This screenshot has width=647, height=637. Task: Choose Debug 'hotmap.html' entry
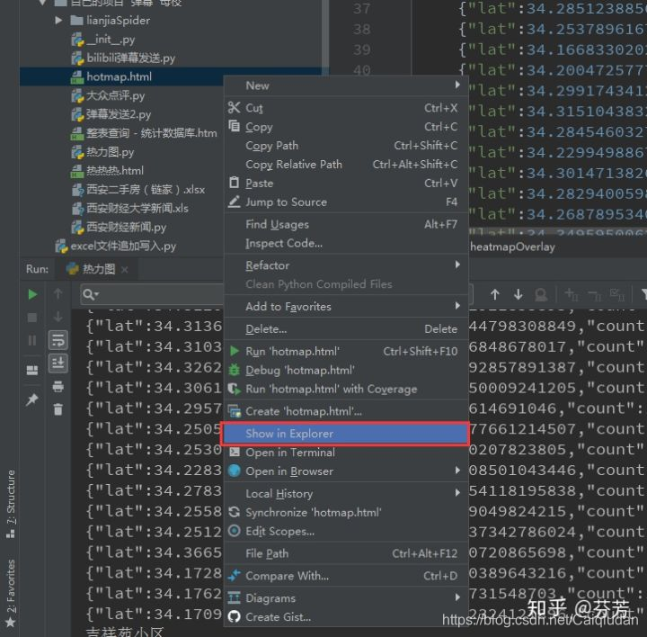pyautogui.click(x=346, y=370)
